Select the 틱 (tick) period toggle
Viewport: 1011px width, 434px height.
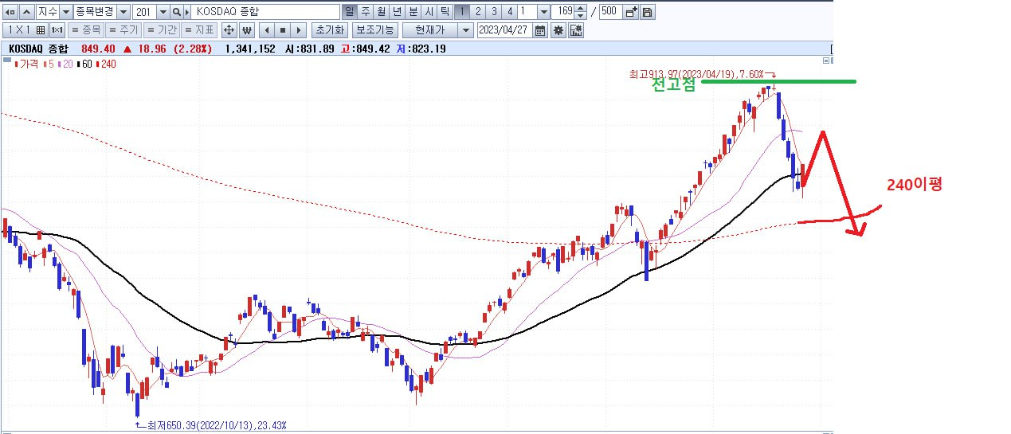[445, 12]
